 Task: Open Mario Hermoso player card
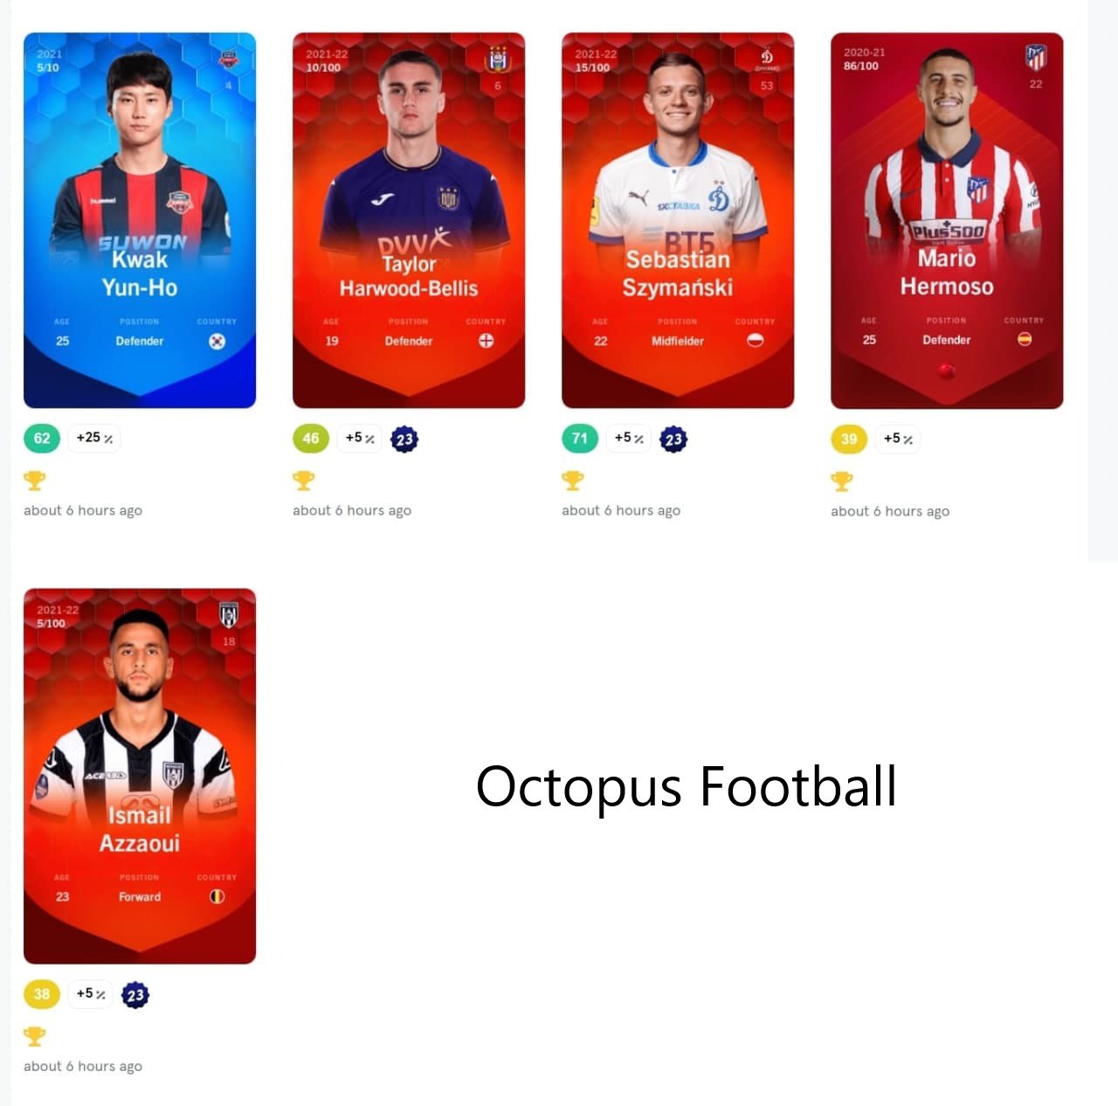pyautogui.click(x=947, y=220)
